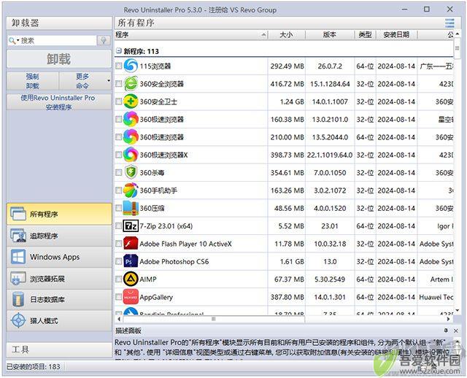Click the AppGallery 387.80 MB cell

pyautogui.click(x=287, y=297)
